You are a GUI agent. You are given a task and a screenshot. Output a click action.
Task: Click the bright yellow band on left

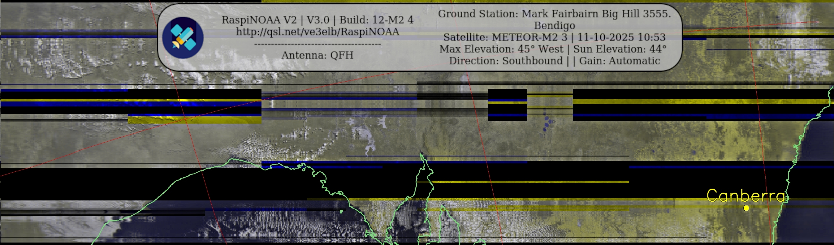click(194, 120)
